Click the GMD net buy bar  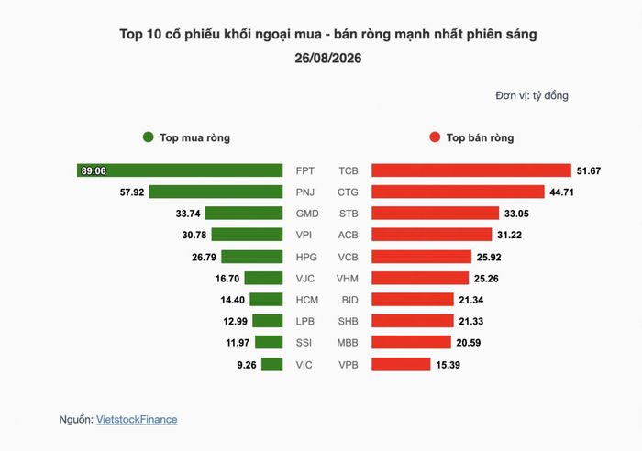click(244, 214)
